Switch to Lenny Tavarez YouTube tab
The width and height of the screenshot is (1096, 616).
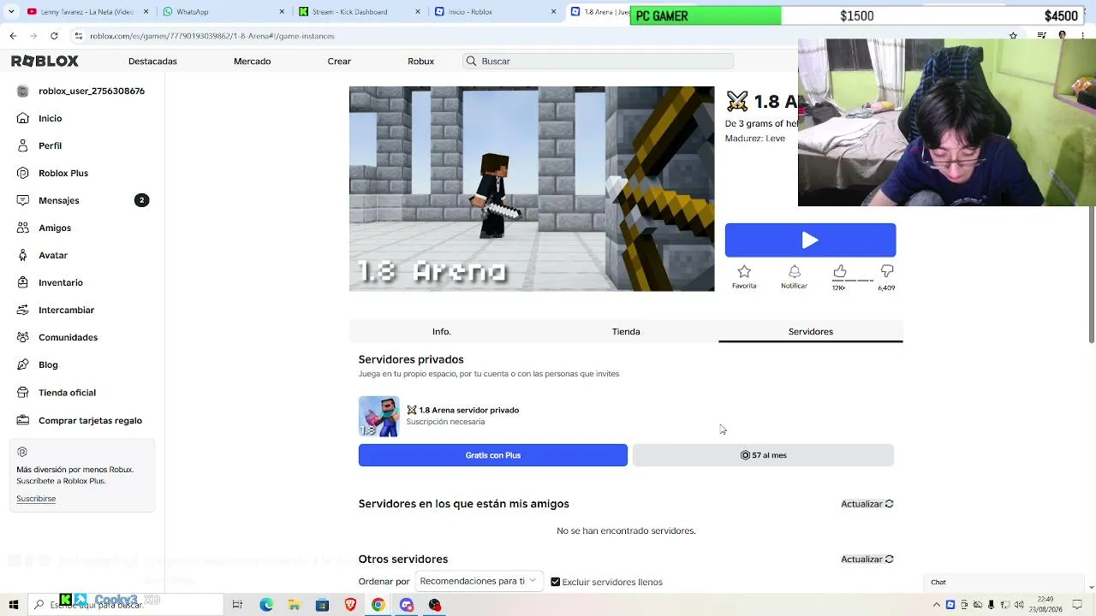click(87, 12)
